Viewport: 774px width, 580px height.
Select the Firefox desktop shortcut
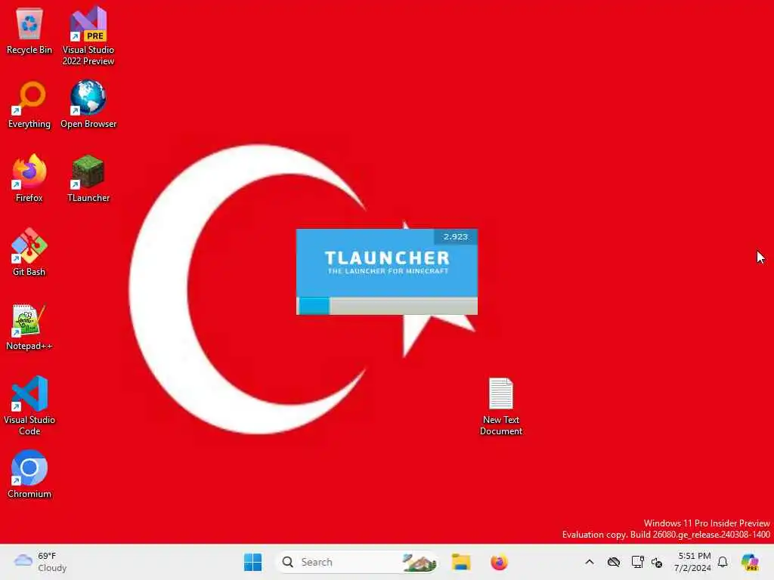click(29, 178)
